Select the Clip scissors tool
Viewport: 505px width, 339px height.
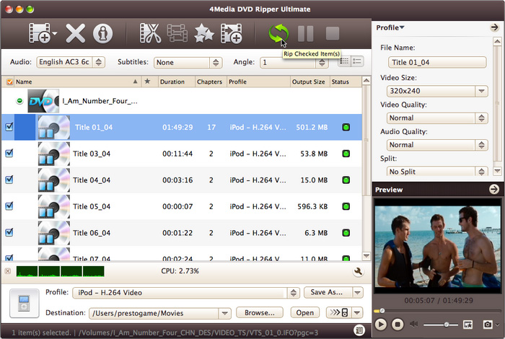coord(149,33)
